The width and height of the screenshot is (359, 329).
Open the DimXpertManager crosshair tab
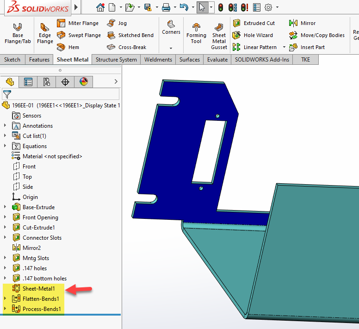(65, 82)
